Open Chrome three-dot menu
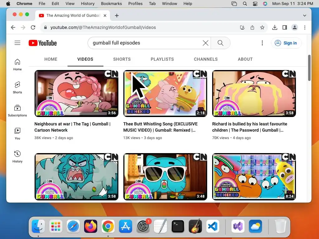The image size is (319, 239). (305, 27)
